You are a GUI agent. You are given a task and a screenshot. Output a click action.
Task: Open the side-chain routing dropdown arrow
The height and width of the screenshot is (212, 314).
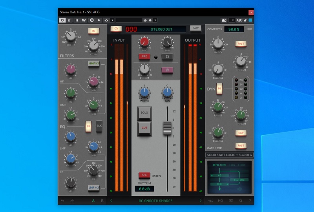(112, 20)
